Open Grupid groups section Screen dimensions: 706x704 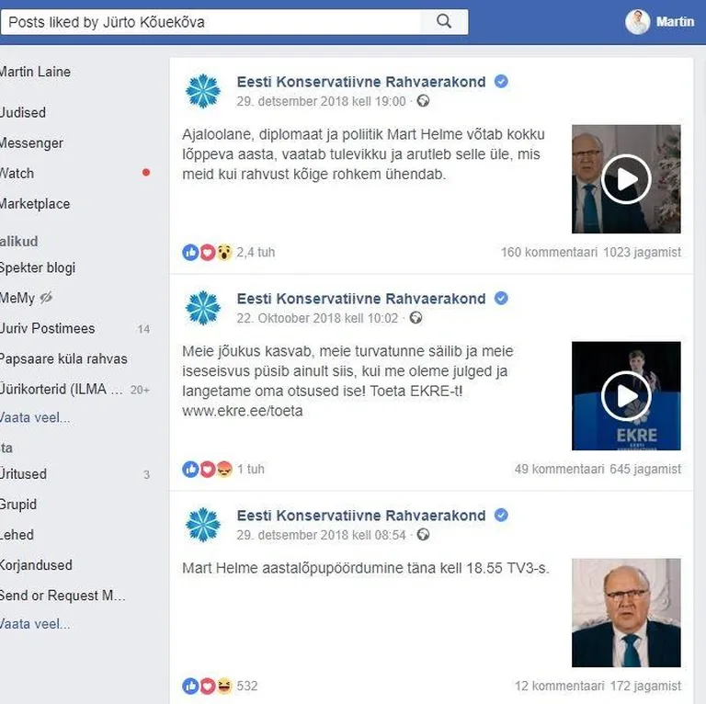pyautogui.click(x=18, y=505)
